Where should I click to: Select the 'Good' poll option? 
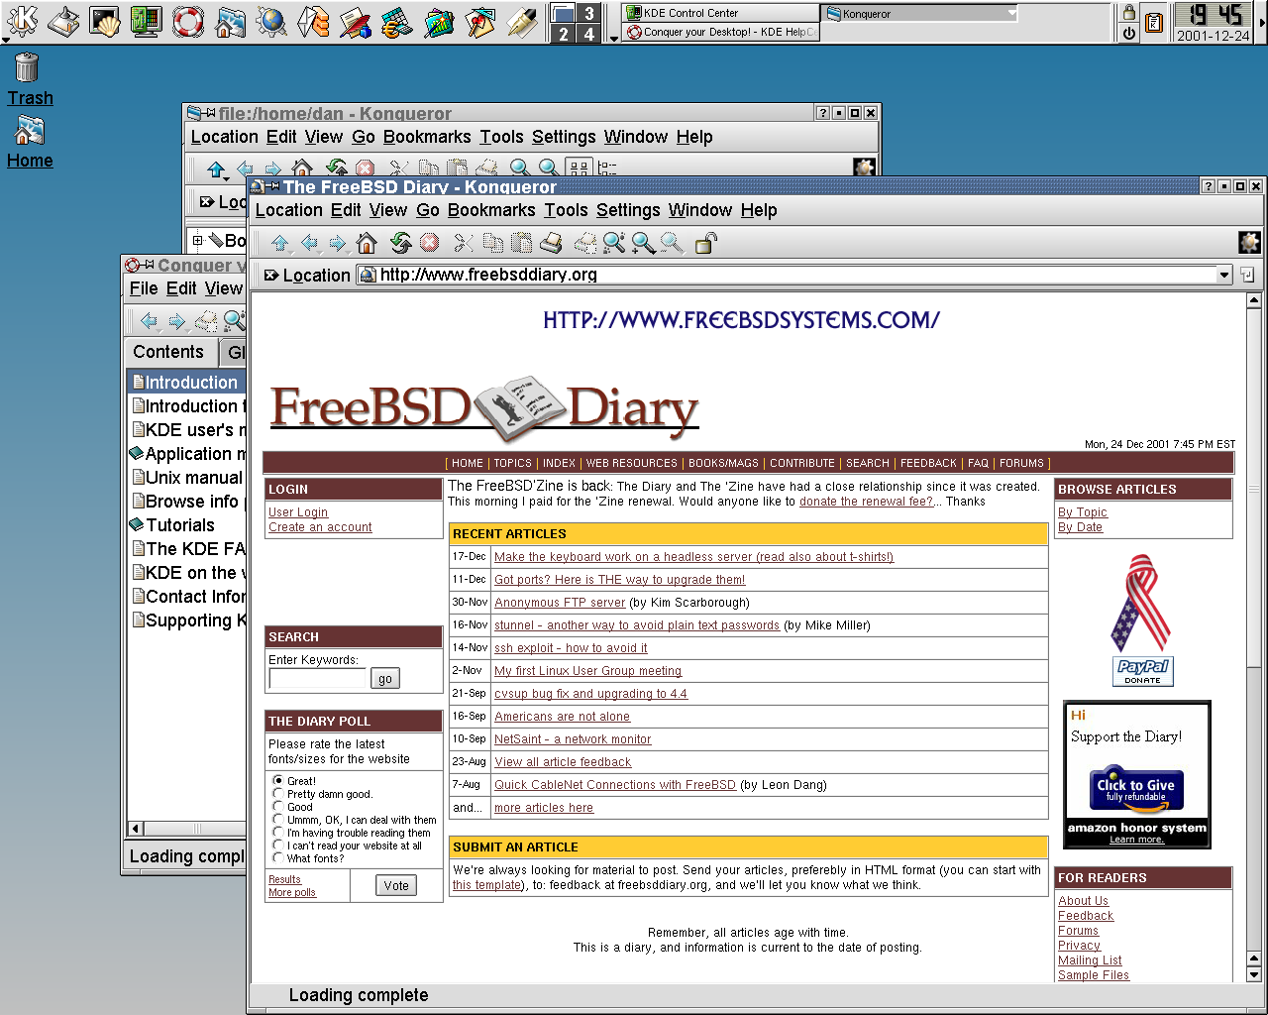tap(278, 807)
